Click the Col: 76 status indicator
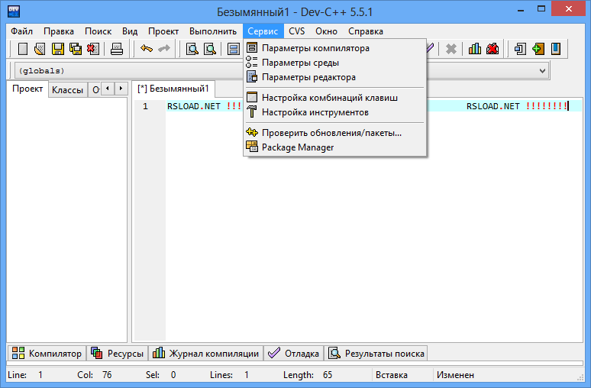The width and height of the screenshot is (591, 388). coord(94,375)
